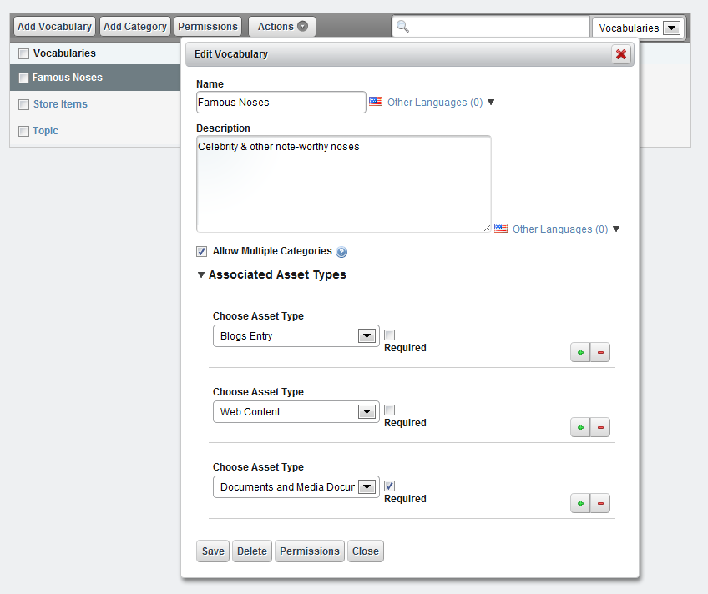Open the Store Items vocabulary

60,104
